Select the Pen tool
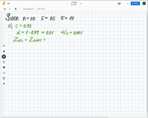Image resolution: width=148 pixels, height=118 pixels. (x=4, y=46)
